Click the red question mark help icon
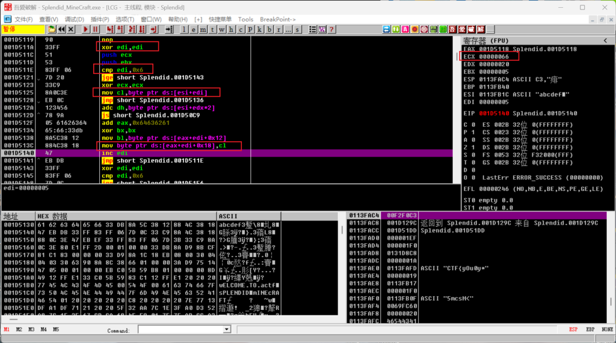The width and height of the screenshot is (616, 343). click(x=331, y=29)
